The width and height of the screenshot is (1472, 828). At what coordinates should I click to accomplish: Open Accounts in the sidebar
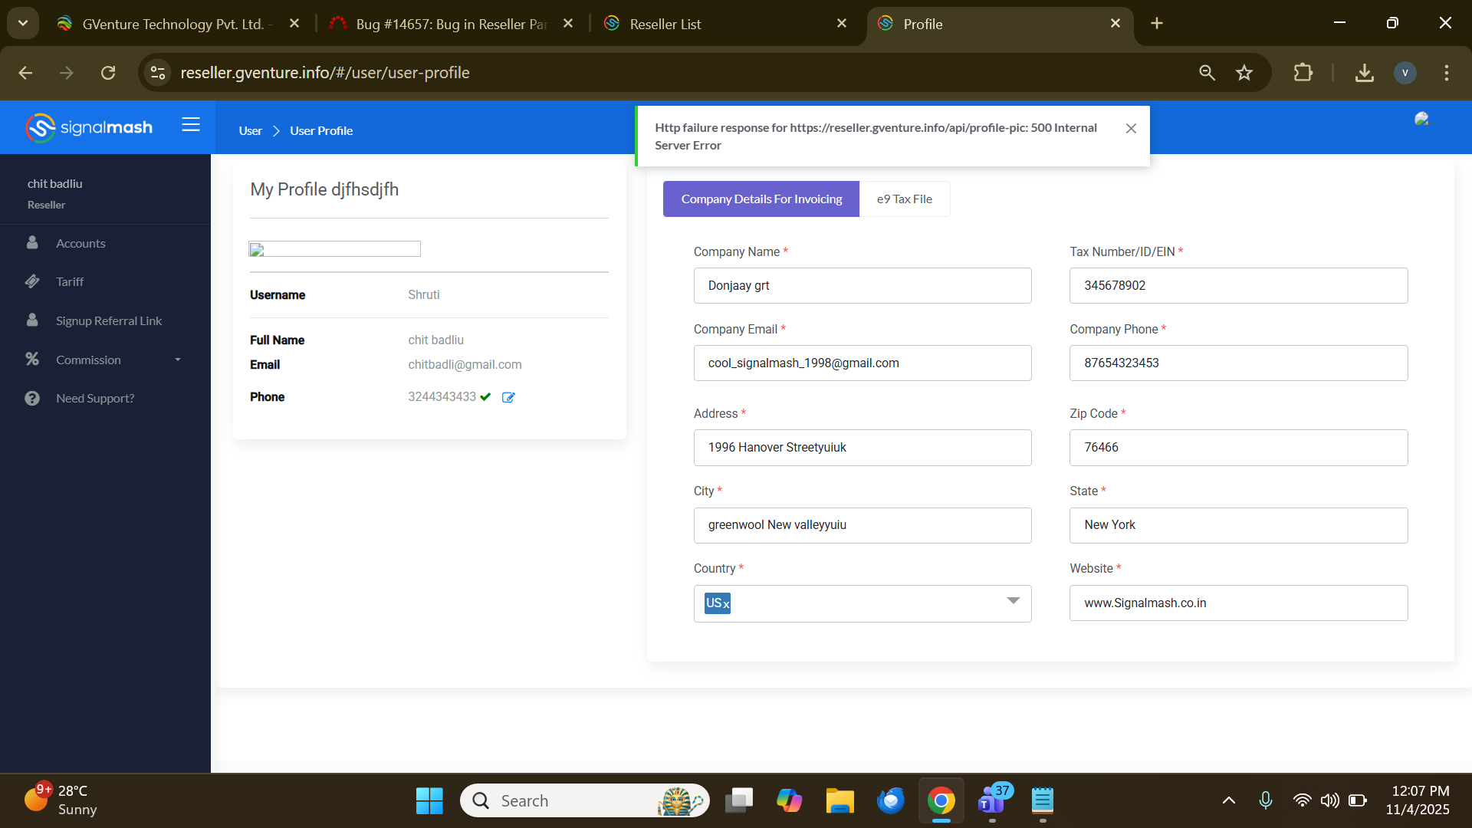point(80,244)
